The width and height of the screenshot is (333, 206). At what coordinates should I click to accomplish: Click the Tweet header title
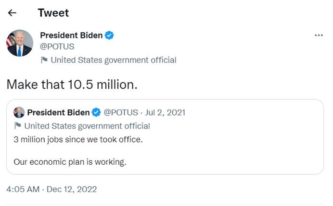point(53,13)
